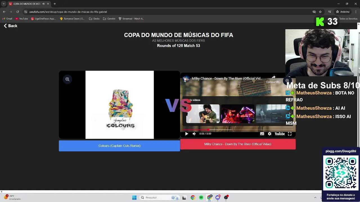360x202 pixels.
Task: Open the Milky Chance channel avatar
Action: 186,79
